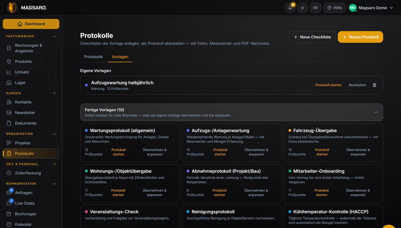The height and width of the screenshot is (228, 401).
Task: Click the Fertige Vorlagen (10) heading
Action: 105,110
